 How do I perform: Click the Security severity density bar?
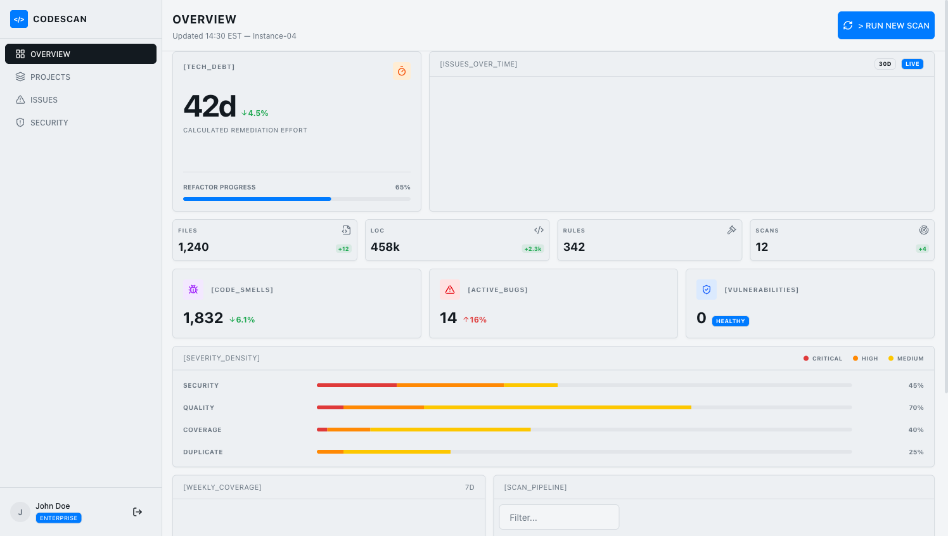pos(584,385)
